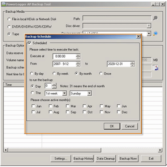Screen dimensions: 167x167
Task: Close the Backup Schedule dialog
Action: point(138,36)
